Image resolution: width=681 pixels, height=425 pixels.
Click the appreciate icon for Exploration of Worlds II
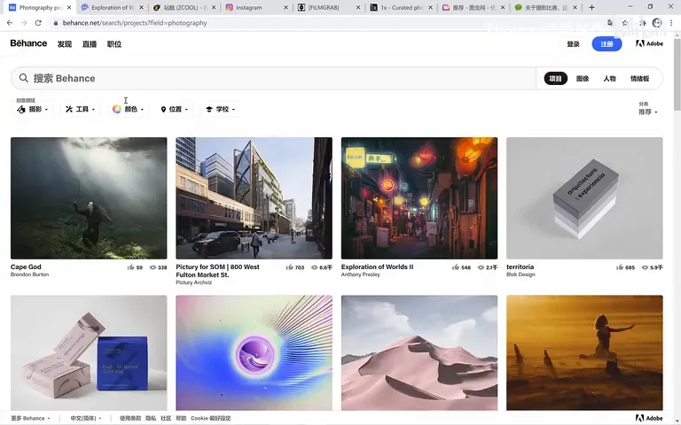click(456, 267)
